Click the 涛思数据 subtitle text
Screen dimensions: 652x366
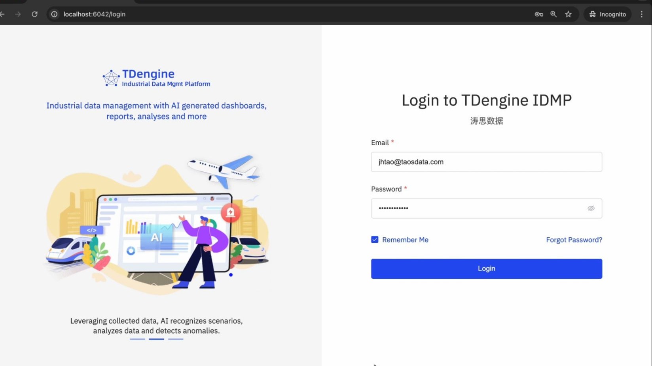pos(486,121)
